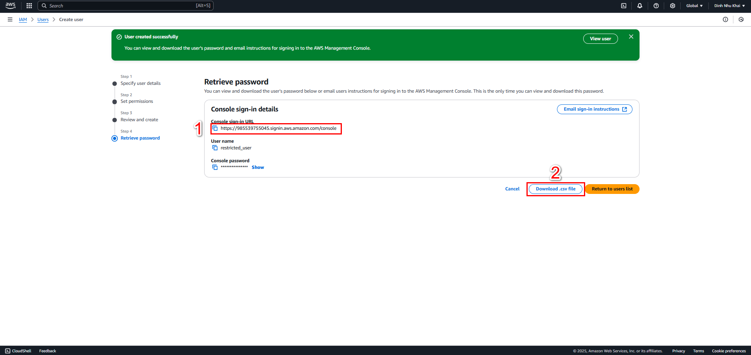Go to IAM breadcrumb link
The image size is (751, 355).
point(23,20)
